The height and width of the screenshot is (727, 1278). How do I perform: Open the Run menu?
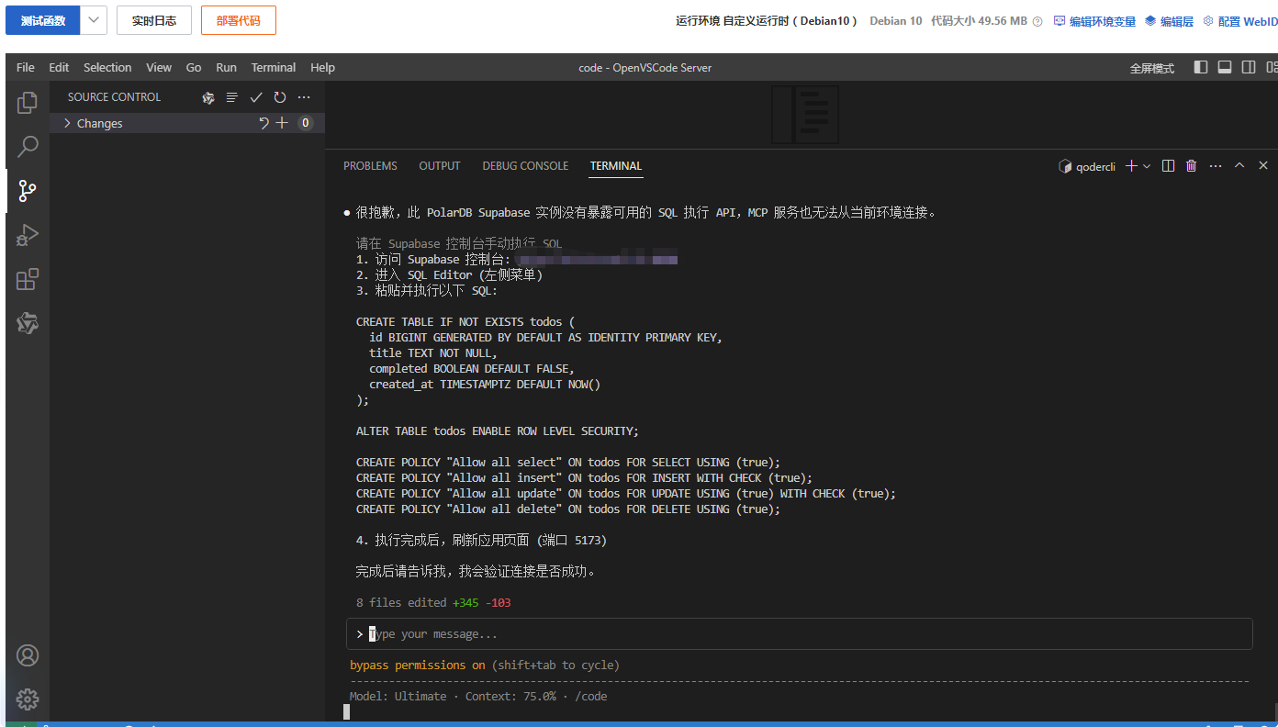click(226, 67)
